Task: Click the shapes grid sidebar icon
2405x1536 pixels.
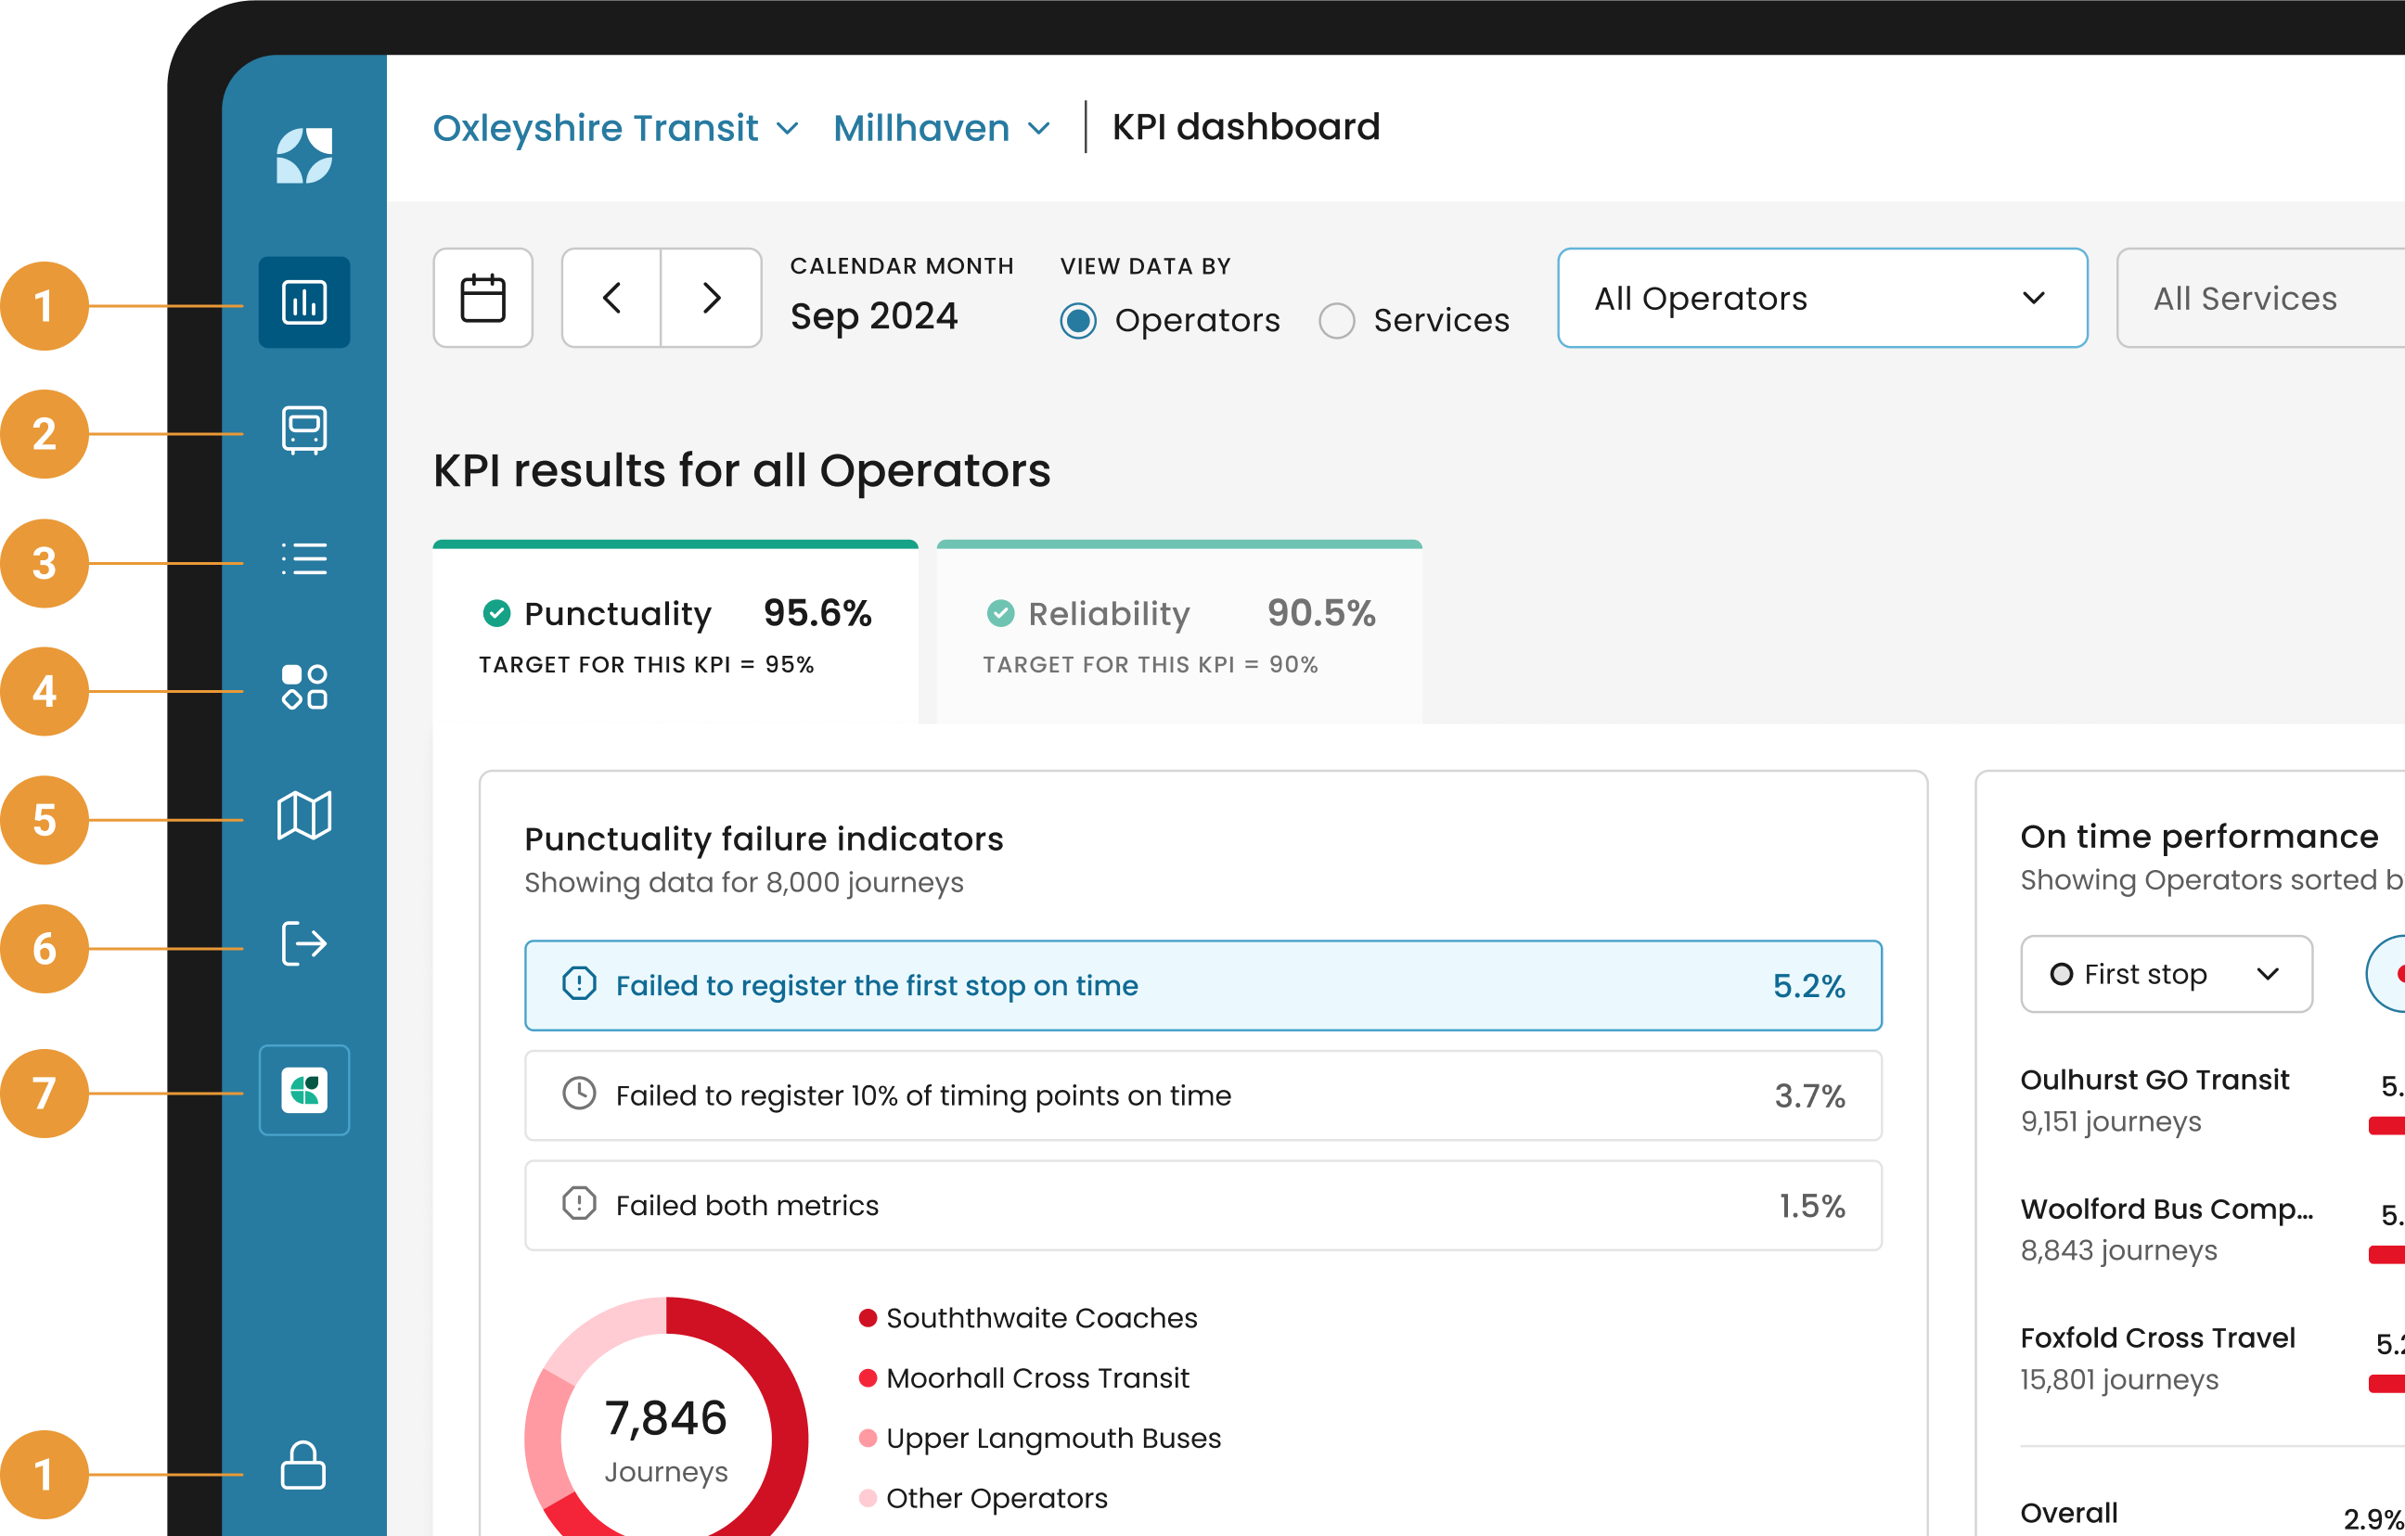Action: [303, 687]
